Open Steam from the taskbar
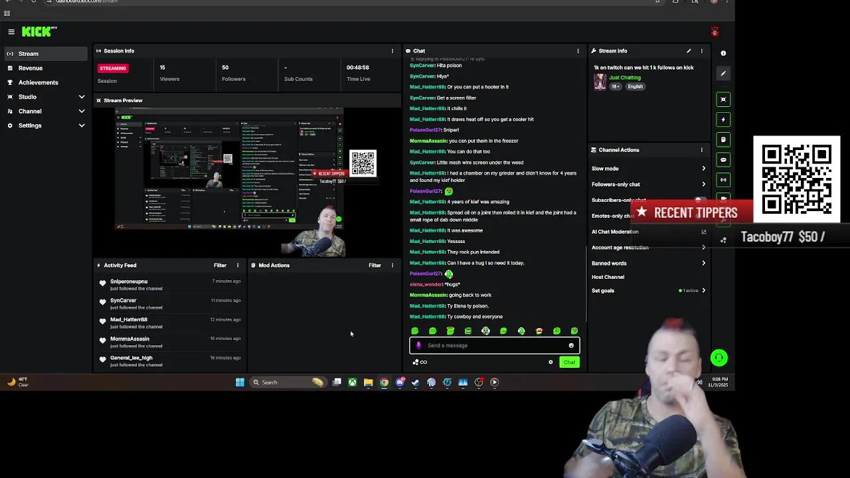 point(416,382)
